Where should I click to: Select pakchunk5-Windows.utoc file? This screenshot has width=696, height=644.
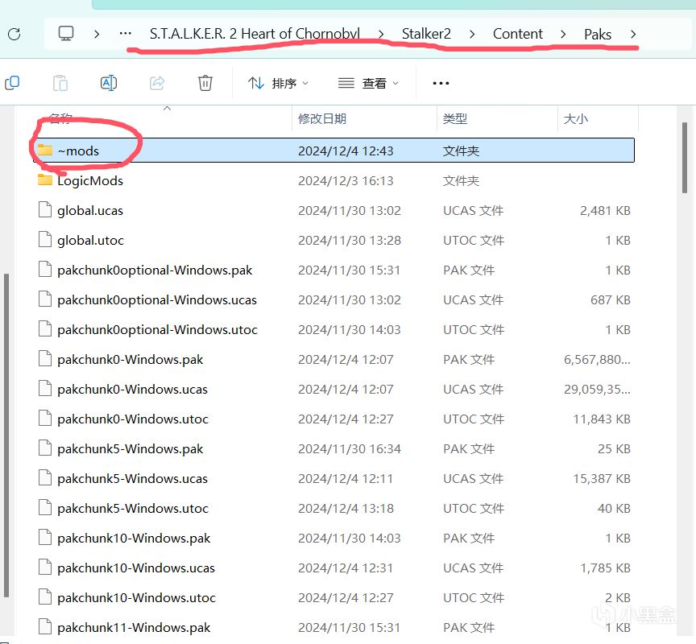tap(333, 508)
